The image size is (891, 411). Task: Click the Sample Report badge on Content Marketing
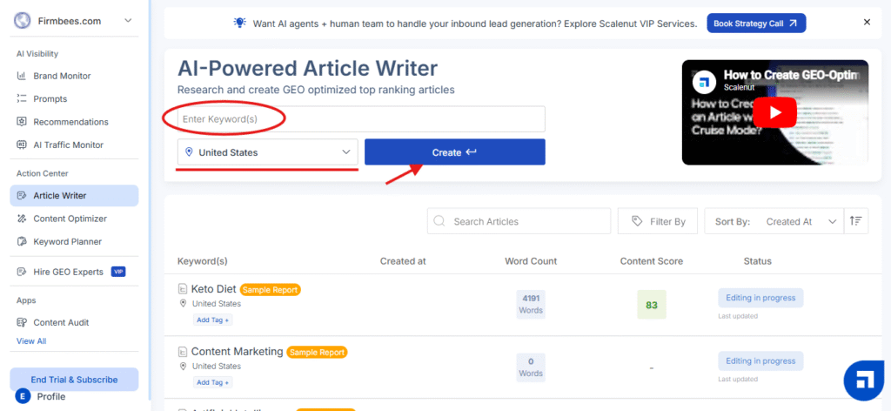(317, 353)
